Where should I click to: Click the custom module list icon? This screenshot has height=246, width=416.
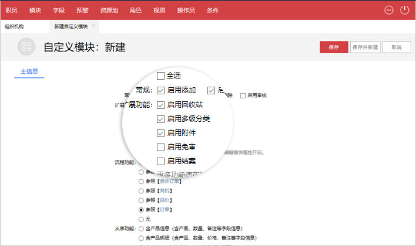26,47
